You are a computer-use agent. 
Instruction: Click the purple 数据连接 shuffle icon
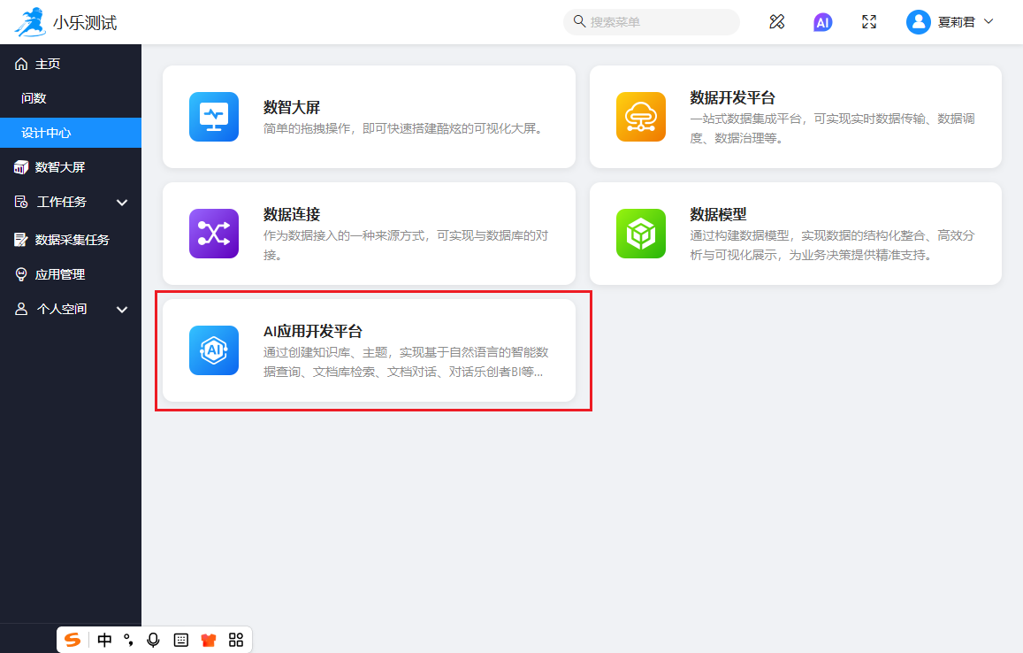pos(214,234)
